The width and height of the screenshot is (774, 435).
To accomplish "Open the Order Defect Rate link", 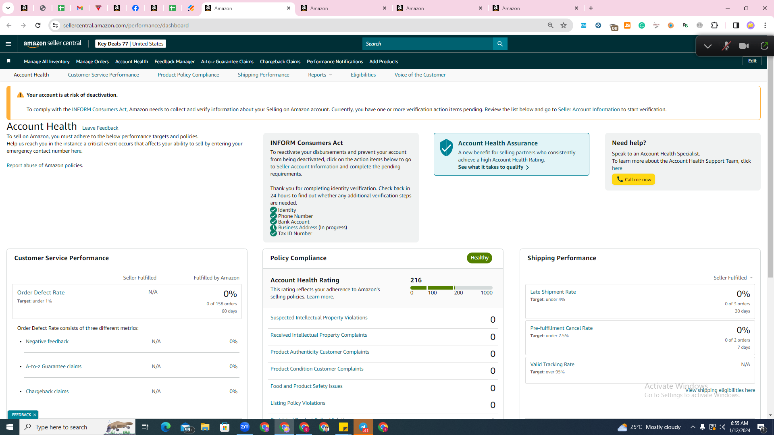I will click(41, 292).
